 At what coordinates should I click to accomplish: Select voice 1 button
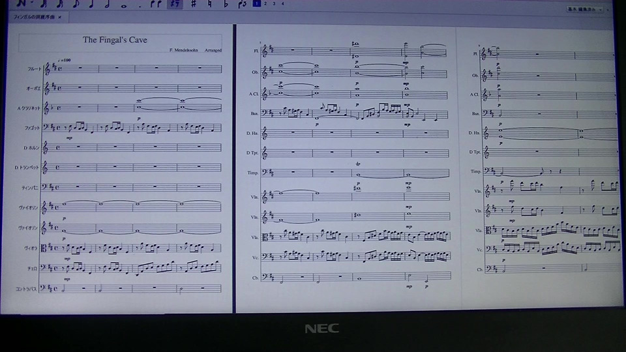[257, 4]
